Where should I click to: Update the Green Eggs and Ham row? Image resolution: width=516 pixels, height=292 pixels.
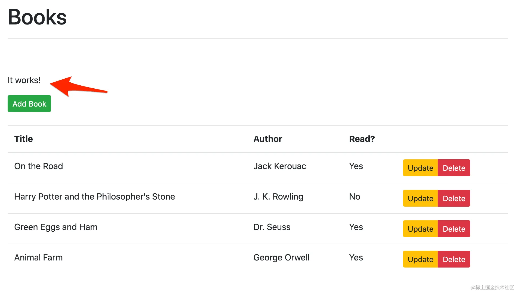420,229
